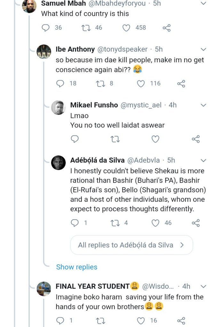Screen dimensions: 214x327
Task: Like Ibe Anthony's tweet
Action: click(141, 83)
